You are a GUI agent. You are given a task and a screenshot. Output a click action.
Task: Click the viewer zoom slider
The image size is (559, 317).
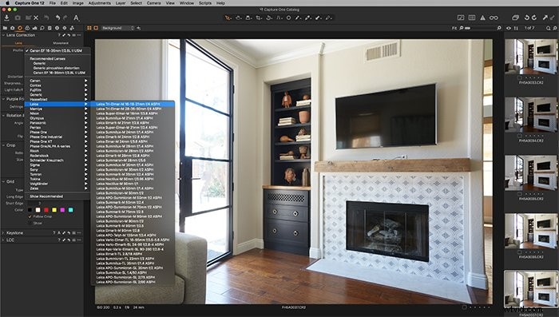coord(481,28)
